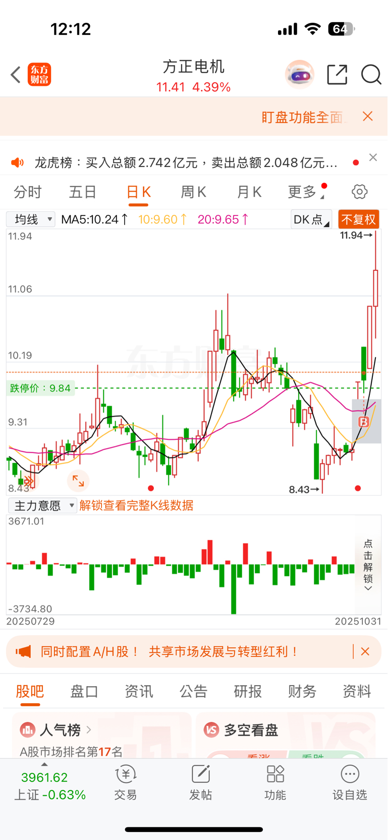Tap the VS icon beside 多空看盘
The height and width of the screenshot is (840, 388).
tap(211, 730)
